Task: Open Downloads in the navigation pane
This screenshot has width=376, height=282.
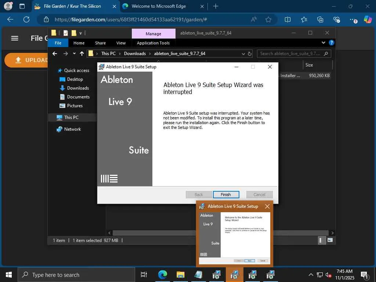Action: tap(74, 88)
